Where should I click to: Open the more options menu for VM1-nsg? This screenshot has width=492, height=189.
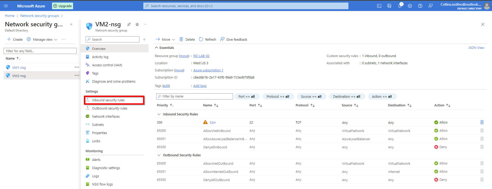[77, 67]
